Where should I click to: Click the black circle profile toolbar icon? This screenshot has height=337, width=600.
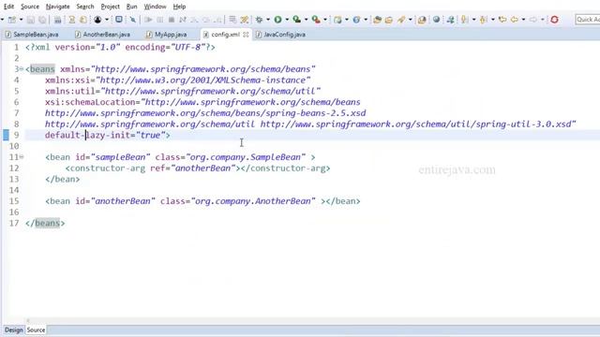[x=97, y=20]
